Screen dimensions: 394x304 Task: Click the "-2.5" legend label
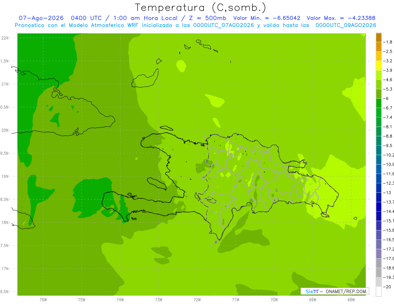click(388, 51)
